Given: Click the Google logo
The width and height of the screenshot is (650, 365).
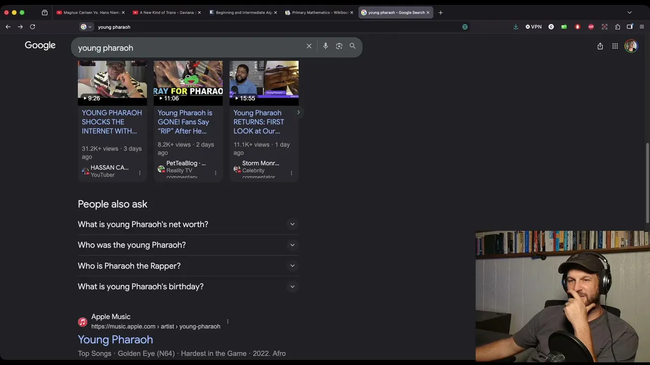Looking at the screenshot, I should (40, 46).
